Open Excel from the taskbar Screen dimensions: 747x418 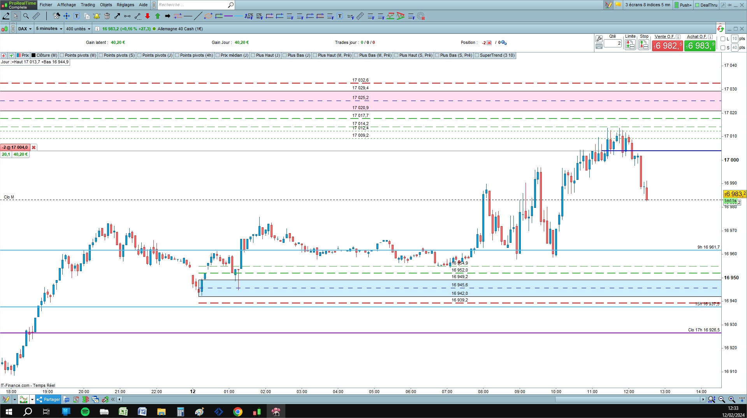123,411
